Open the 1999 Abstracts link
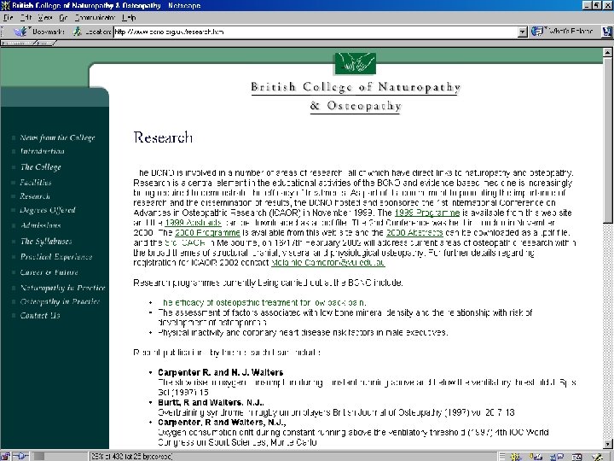The width and height of the screenshot is (614, 461). tap(193, 223)
